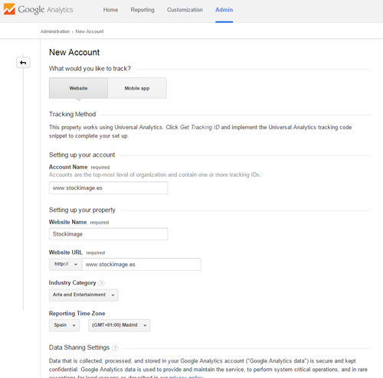The height and width of the screenshot is (378, 383).
Task: Click the New Account breadcrumb
Action: click(x=90, y=31)
